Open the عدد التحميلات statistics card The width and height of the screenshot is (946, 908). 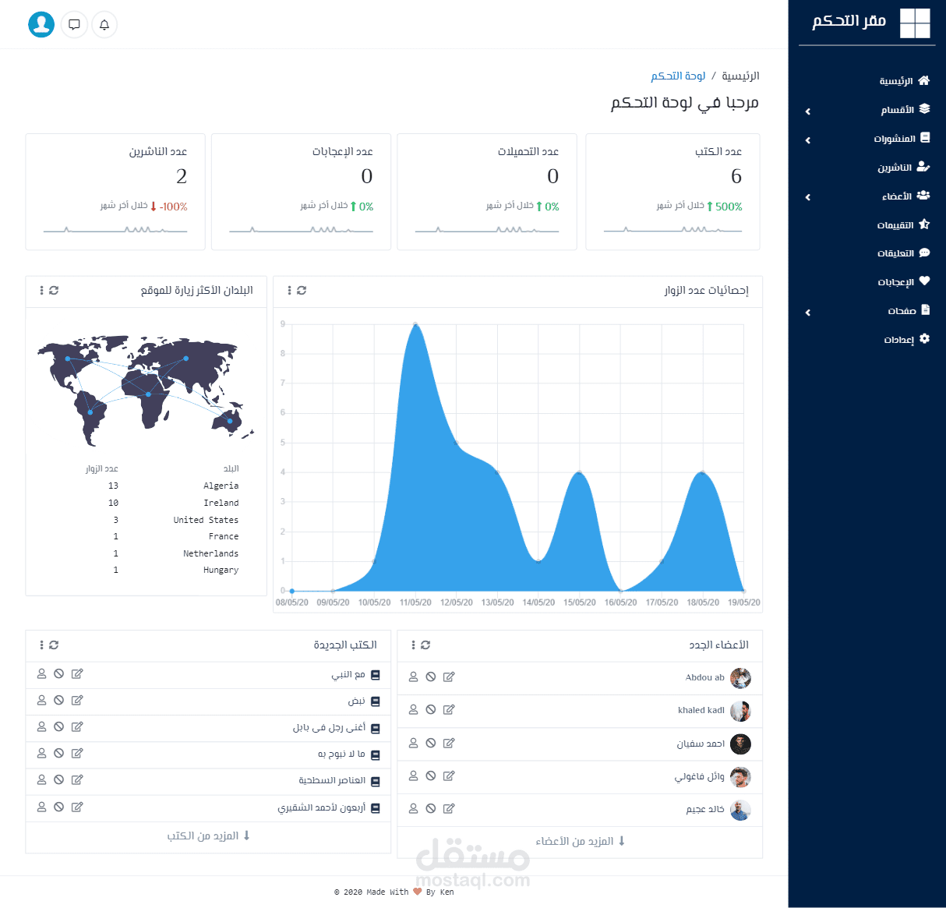point(487,192)
